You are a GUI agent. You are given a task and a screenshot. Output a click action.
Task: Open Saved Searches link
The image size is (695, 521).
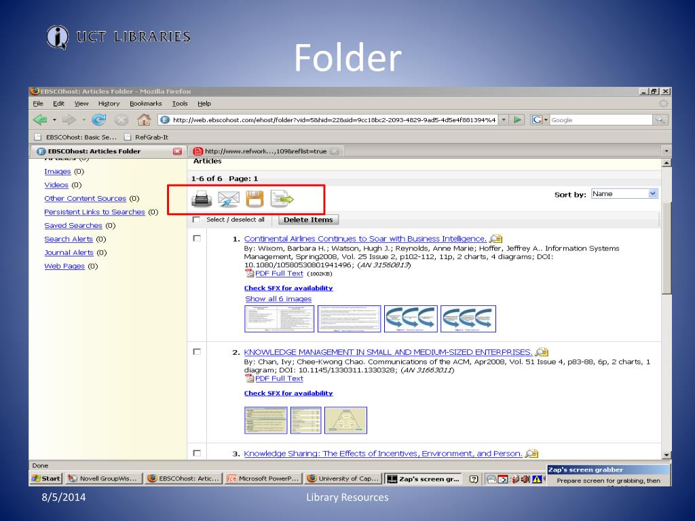point(73,225)
